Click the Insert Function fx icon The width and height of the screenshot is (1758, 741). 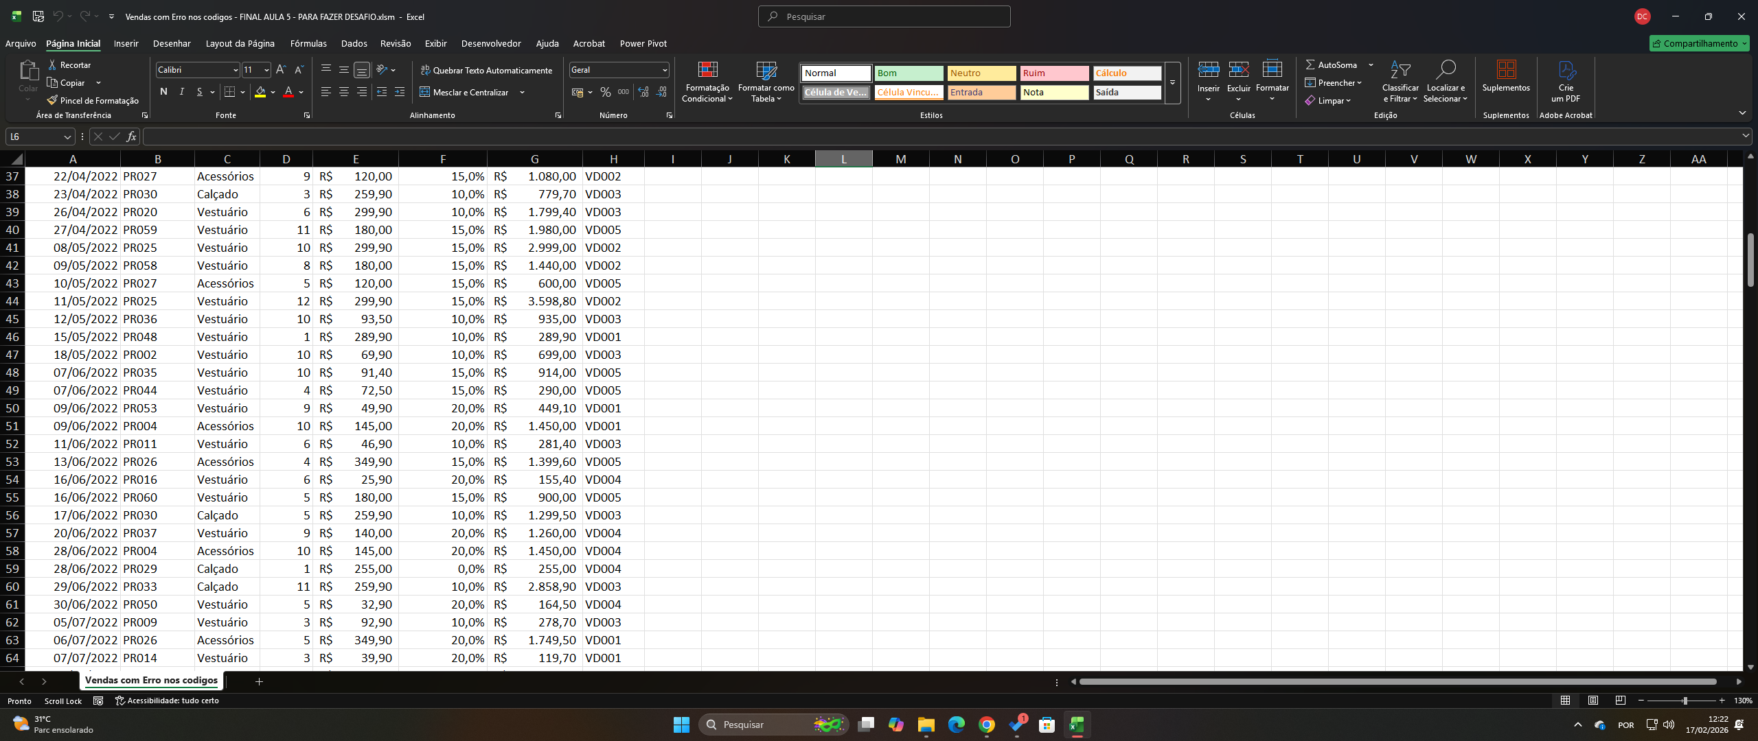131,137
